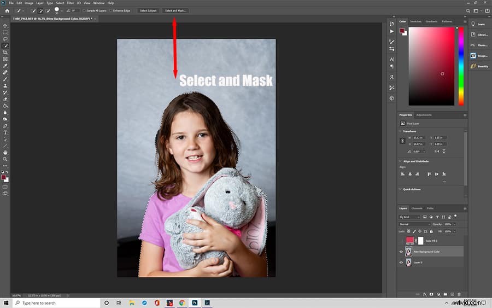Select the Brush tool in toolbar
492x308 pixels.
coord(5,79)
